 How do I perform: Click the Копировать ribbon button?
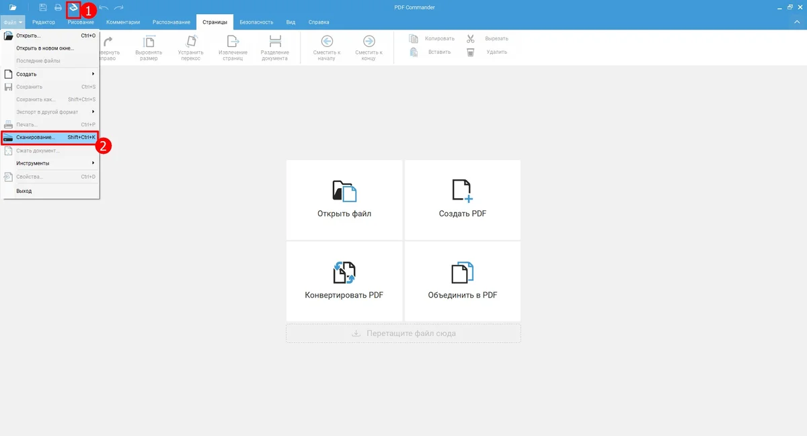tap(432, 39)
